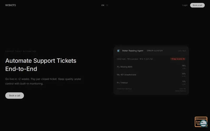Click Book a call below the headline
Viewport: 210px width, 131px height.
(x=15, y=96)
